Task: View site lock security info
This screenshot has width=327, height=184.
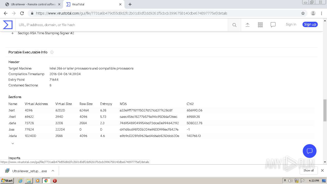Action: (32, 13)
